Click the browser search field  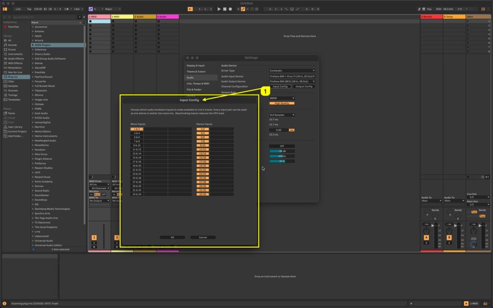(41, 16)
